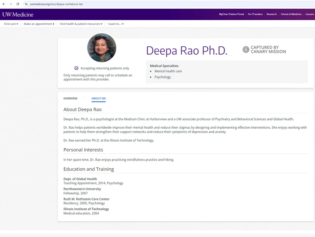This screenshot has height=237, width=315.
Task: Click Ruth M. Rothstein Core Center entry
Action: [86, 199]
